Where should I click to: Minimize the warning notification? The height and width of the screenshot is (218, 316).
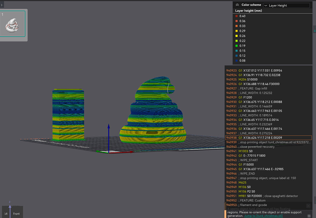(309, 216)
